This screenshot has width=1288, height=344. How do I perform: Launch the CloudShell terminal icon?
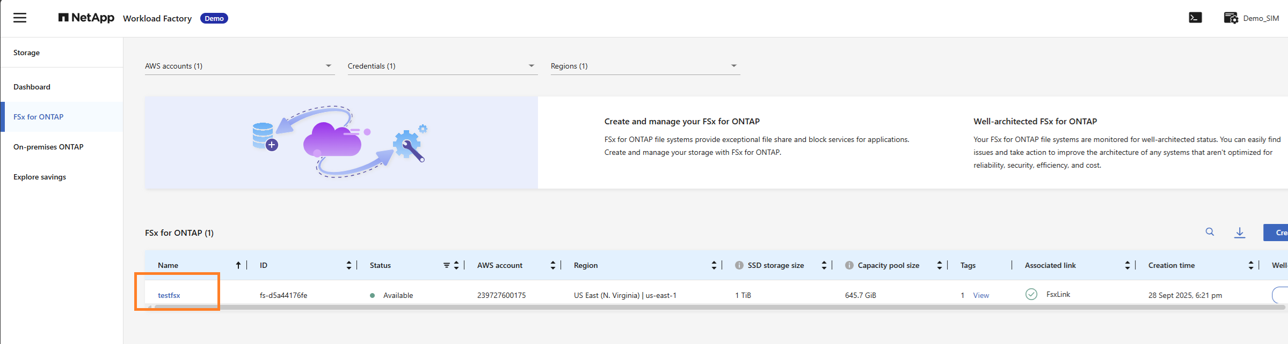[1195, 18]
